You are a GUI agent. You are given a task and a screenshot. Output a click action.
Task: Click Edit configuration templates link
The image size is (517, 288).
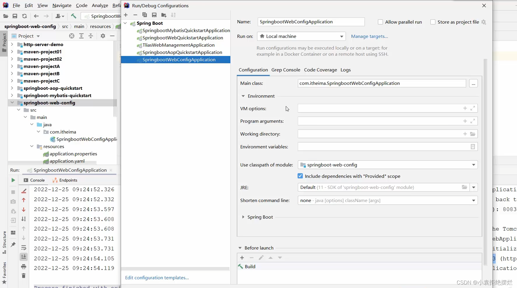[157, 278]
